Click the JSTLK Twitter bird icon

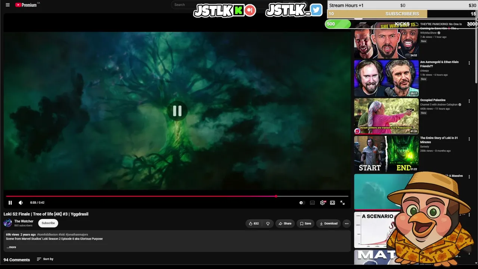pyautogui.click(x=316, y=10)
